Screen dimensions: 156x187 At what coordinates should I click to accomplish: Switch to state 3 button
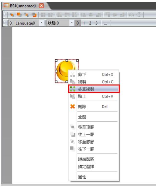pyautogui.click(x=96, y=23)
